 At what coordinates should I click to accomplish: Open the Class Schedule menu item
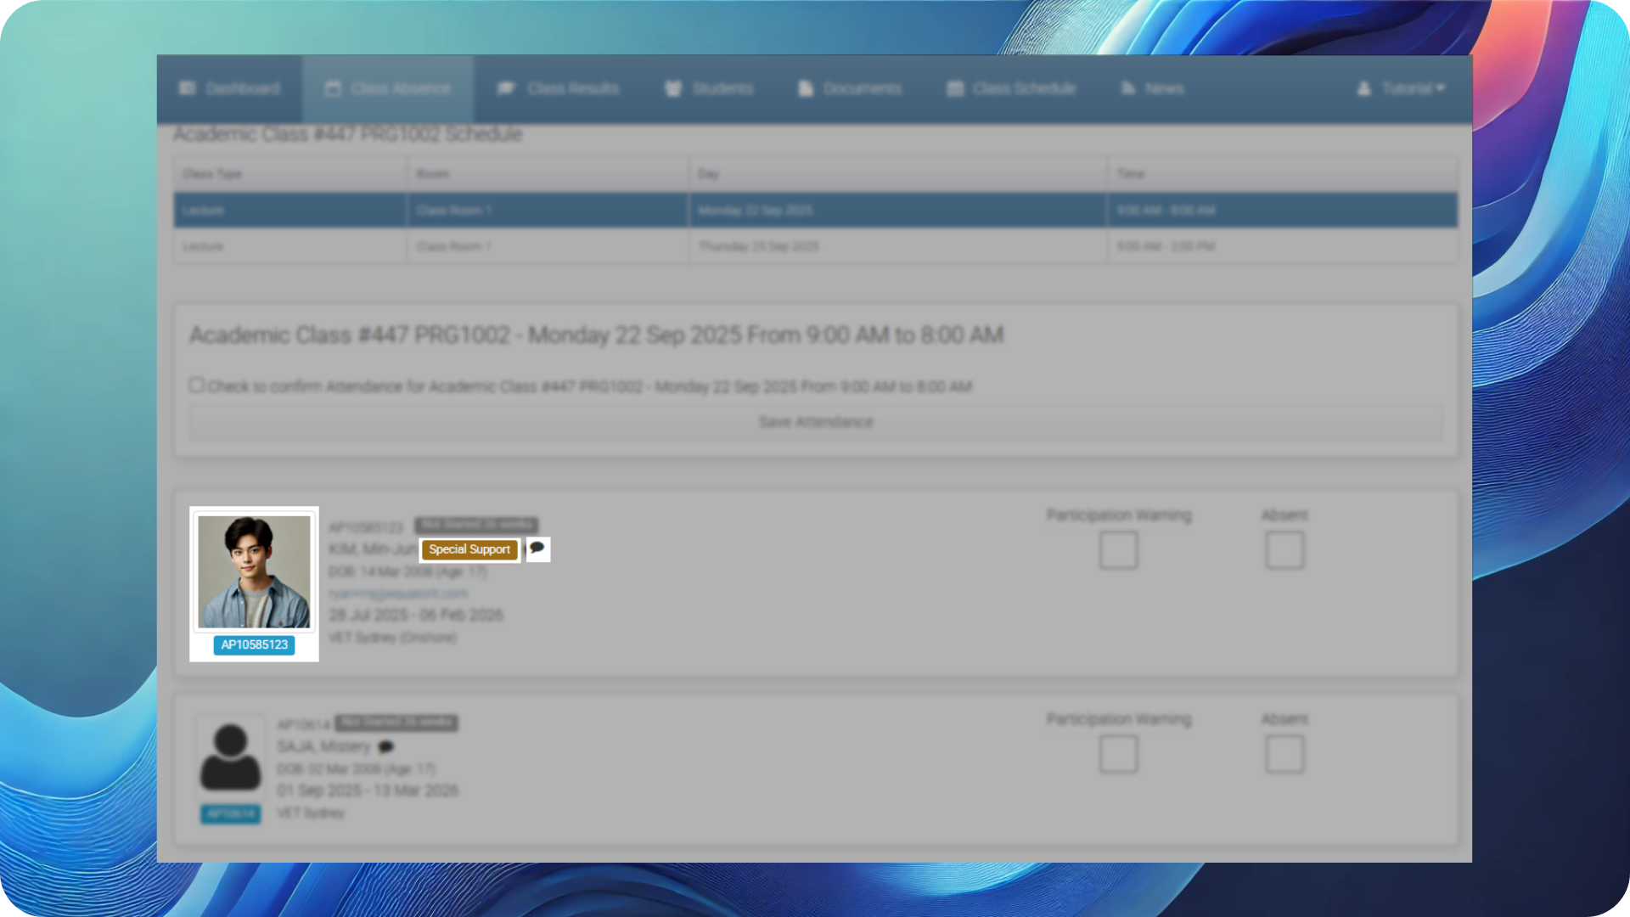[1023, 88]
